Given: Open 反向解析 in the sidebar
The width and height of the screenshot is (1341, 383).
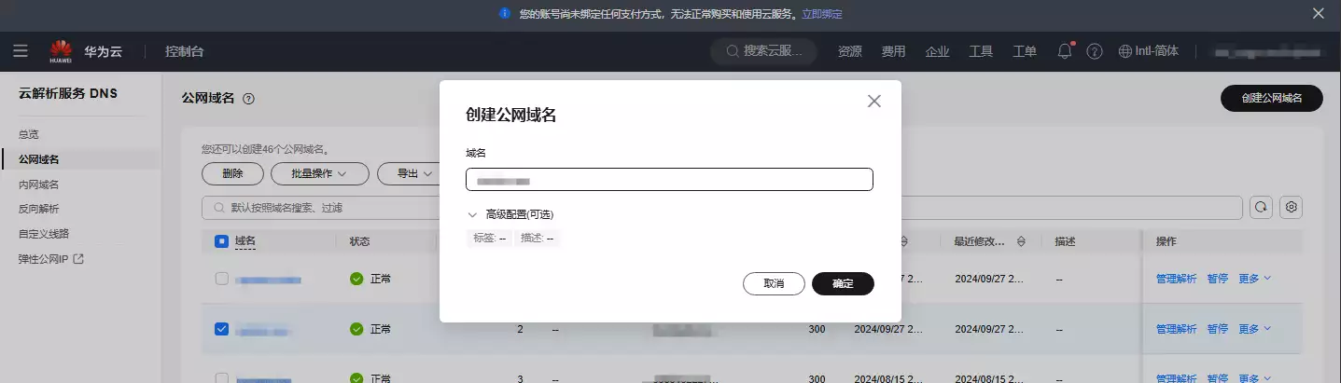Looking at the screenshot, I should pyautogui.click(x=38, y=209).
